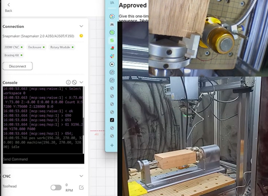This screenshot has width=268, height=196.
Task: Disconnect from the Snapmaker machine
Action: 17,66
